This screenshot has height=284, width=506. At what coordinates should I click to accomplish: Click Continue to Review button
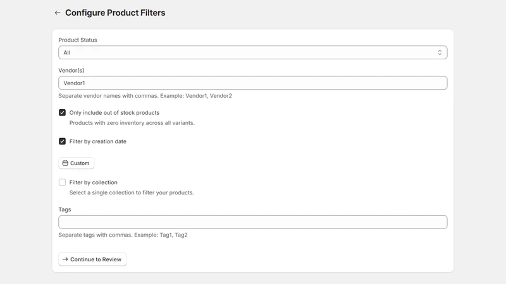pyautogui.click(x=92, y=259)
